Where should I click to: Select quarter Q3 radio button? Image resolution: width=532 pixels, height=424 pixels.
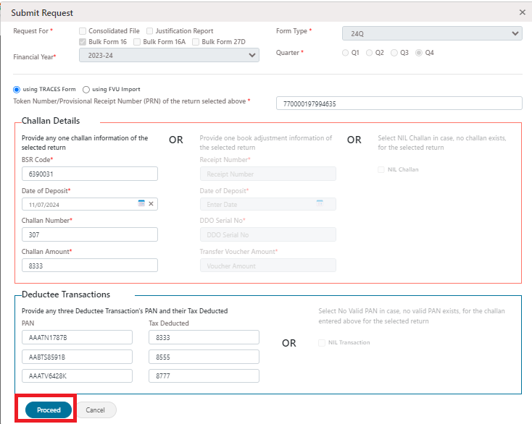pos(394,53)
